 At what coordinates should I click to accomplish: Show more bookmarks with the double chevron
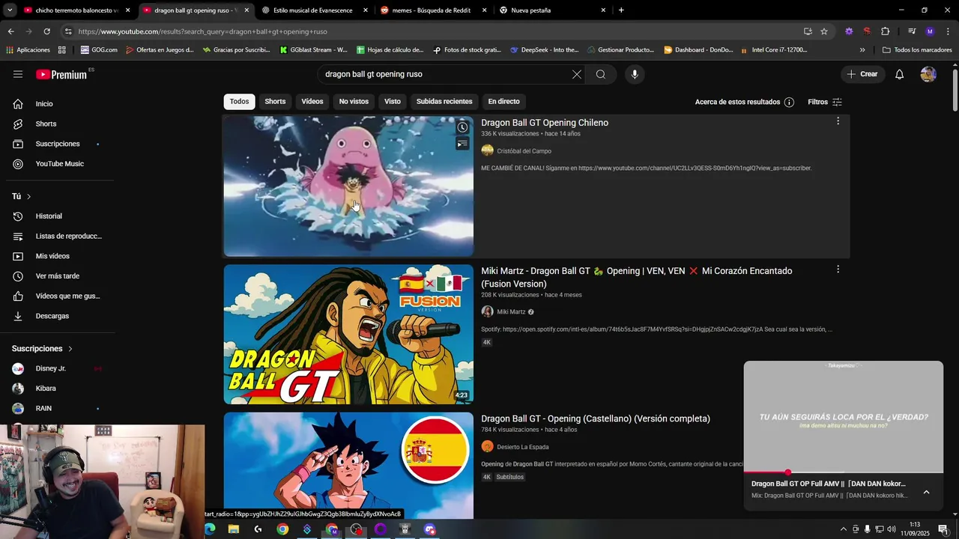pos(862,50)
